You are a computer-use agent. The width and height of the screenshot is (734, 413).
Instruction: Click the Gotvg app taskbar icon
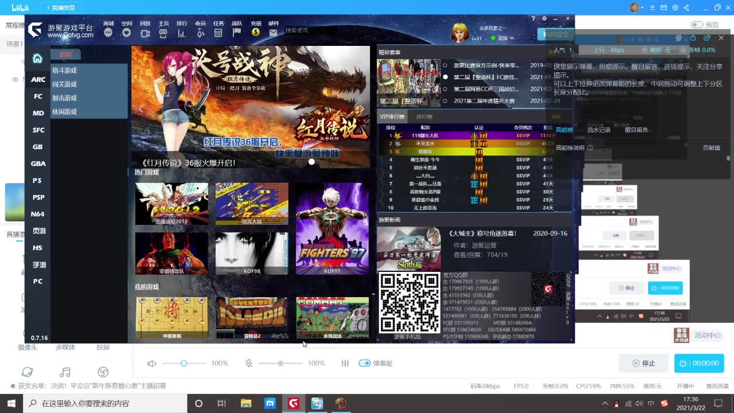(294, 403)
